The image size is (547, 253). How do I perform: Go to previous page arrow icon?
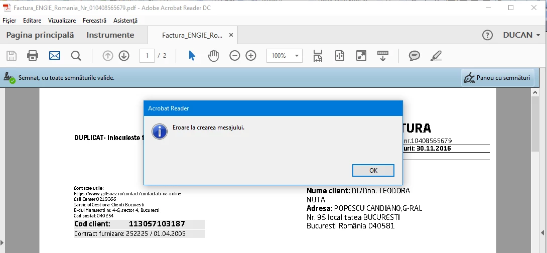[108, 56]
